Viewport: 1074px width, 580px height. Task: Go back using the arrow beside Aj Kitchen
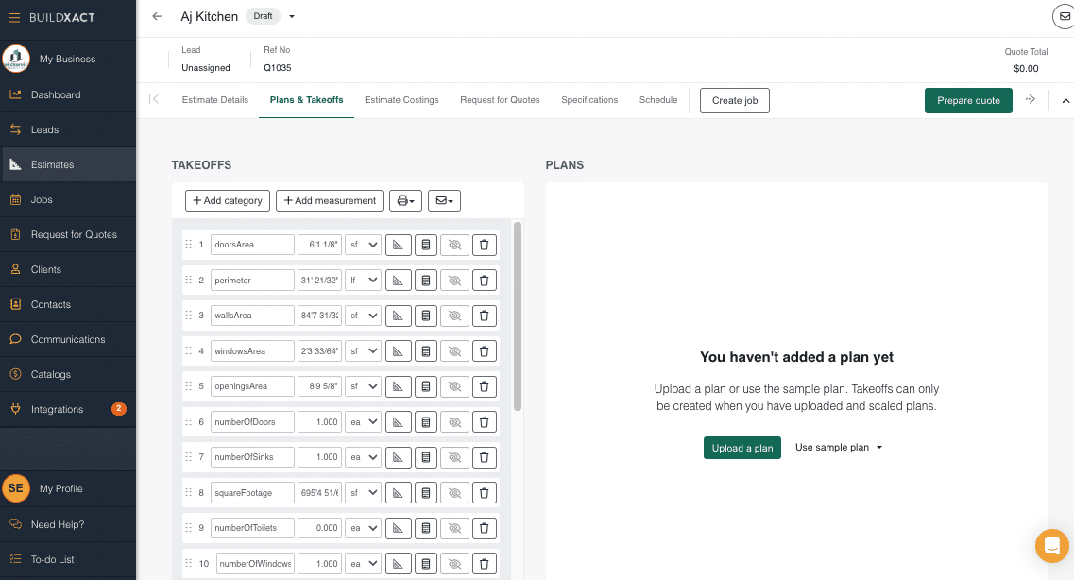coord(157,17)
